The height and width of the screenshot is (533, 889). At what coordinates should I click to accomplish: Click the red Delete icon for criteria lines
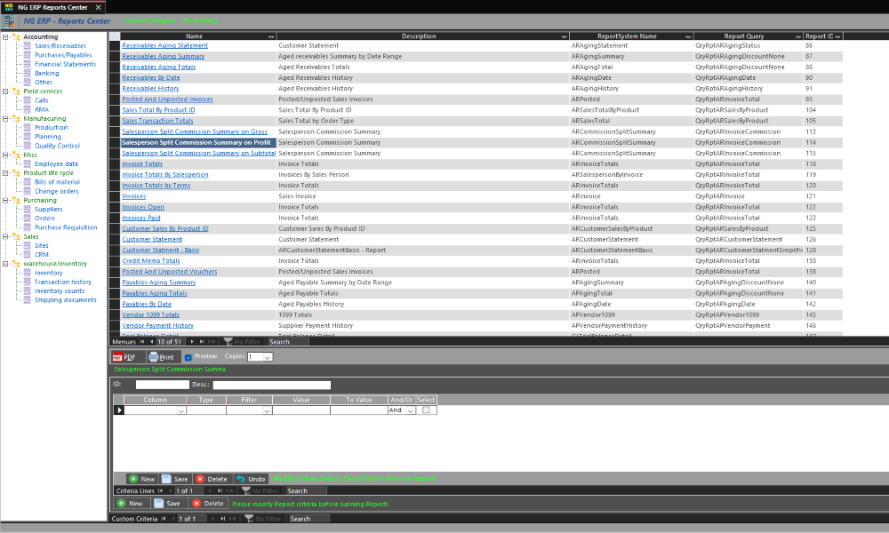coord(200,479)
